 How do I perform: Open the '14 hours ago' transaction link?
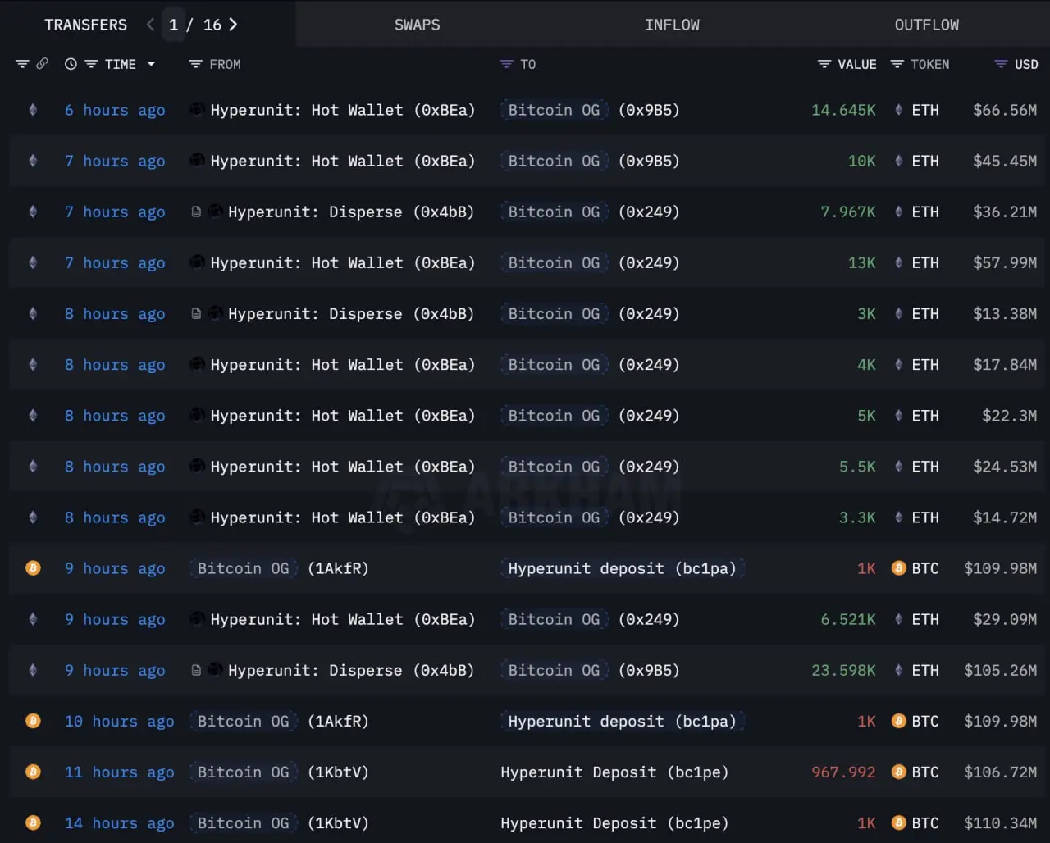[x=119, y=822]
